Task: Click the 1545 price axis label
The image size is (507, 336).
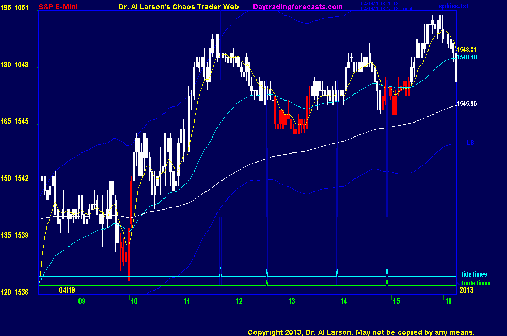Action: point(22,121)
